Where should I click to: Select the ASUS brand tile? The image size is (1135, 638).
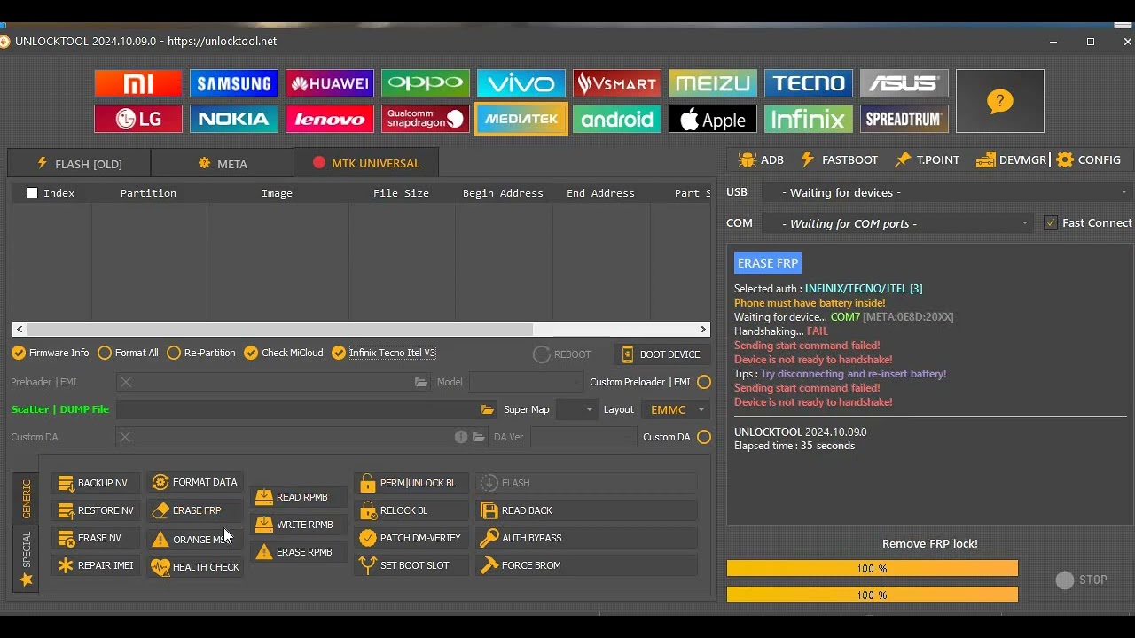pos(904,83)
